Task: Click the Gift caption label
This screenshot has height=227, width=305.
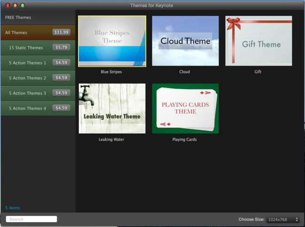Action: click(258, 72)
